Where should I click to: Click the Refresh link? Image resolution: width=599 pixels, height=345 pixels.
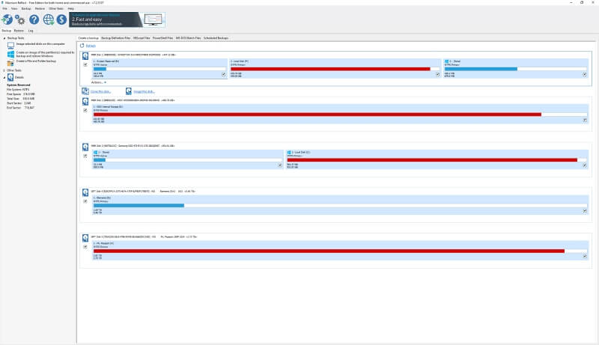click(x=91, y=46)
